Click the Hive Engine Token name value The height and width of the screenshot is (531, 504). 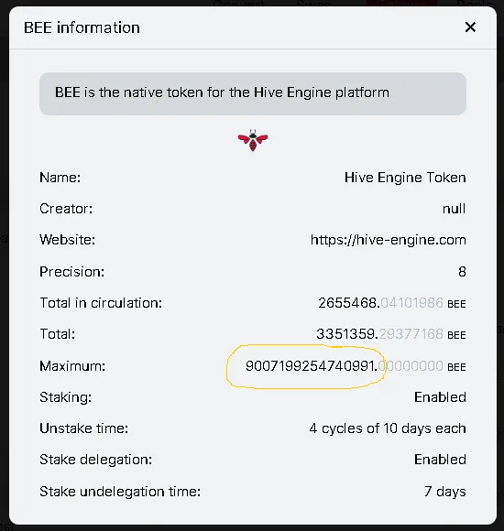pos(405,178)
